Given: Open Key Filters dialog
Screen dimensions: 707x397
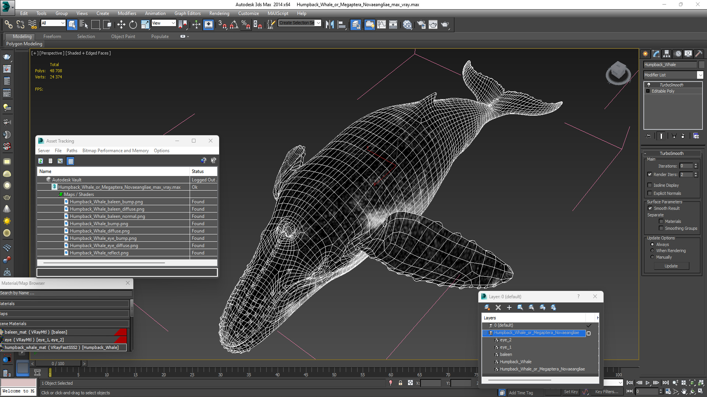Looking at the screenshot, I should click(x=606, y=392).
